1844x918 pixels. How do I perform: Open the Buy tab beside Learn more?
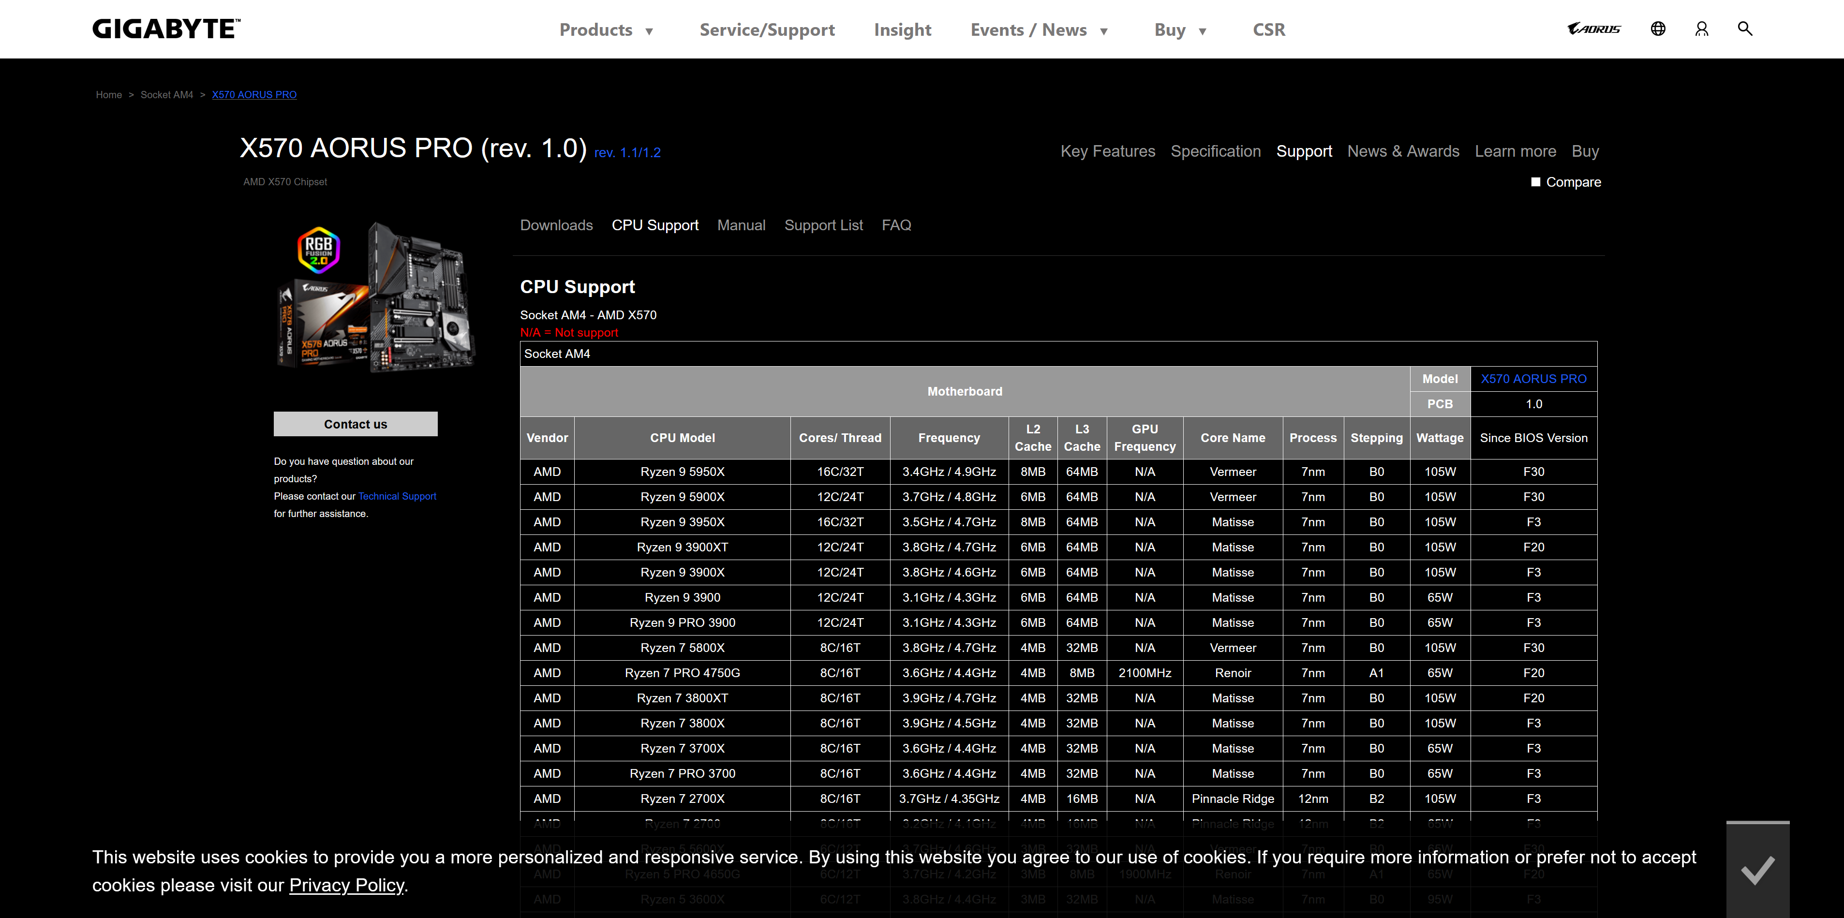tap(1585, 151)
